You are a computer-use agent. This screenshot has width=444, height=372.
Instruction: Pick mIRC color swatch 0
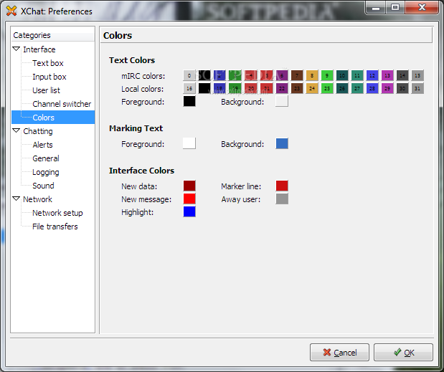pos(189,75)
